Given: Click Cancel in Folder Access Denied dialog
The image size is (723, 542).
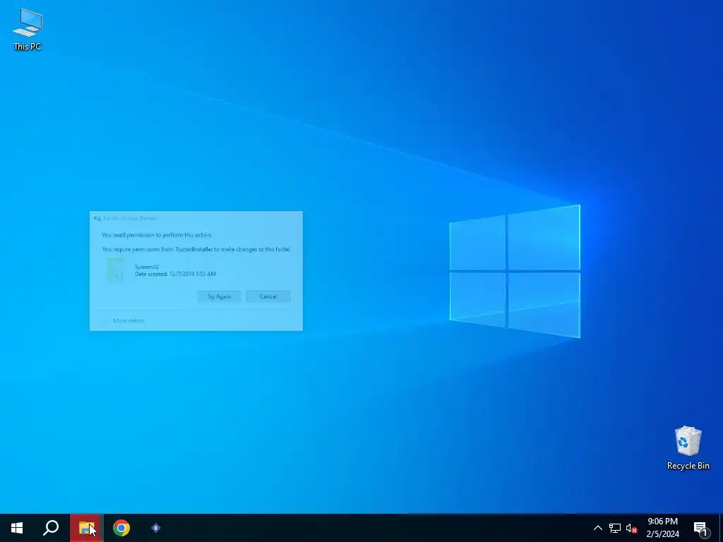Looking at the screenshot, I should click(x=268, y=296).
